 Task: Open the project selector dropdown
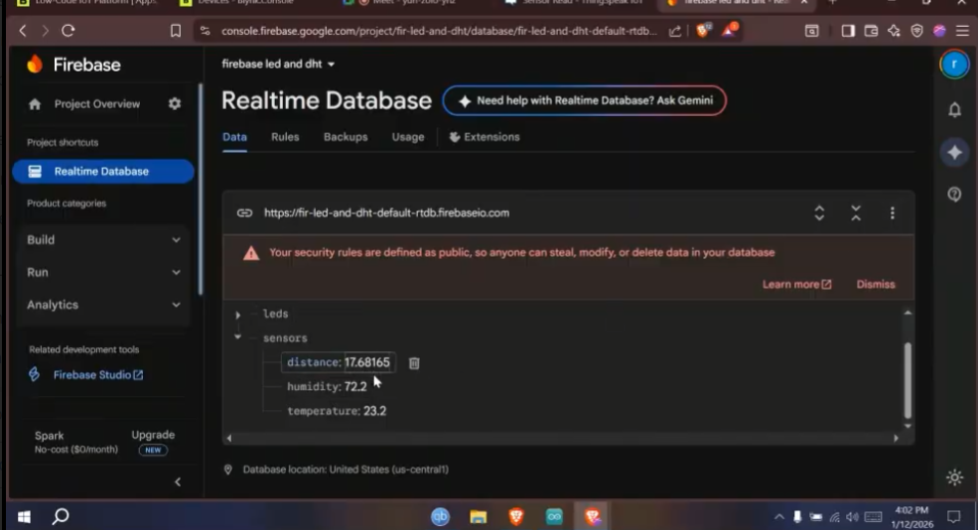click(278, 64)
